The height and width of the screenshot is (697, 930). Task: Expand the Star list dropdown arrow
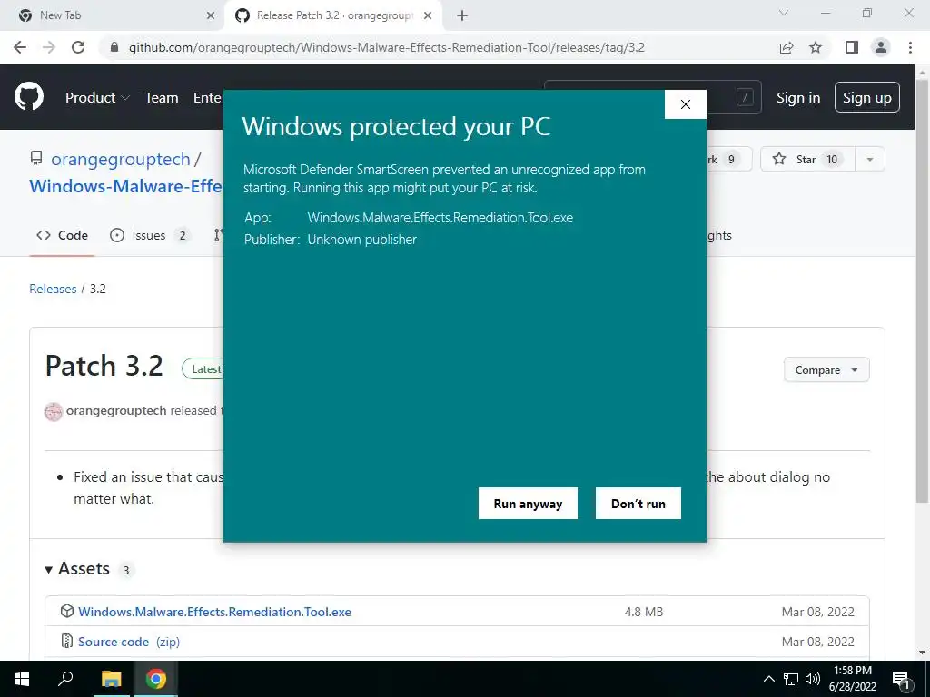coord(869,159)
